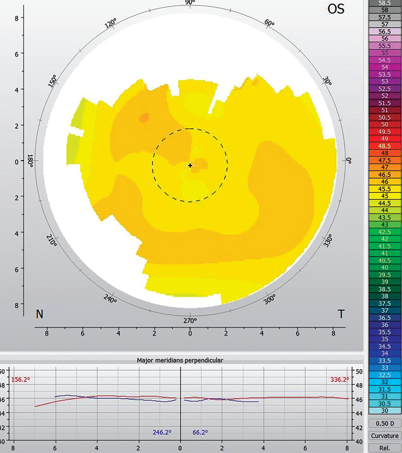Pick the 51 maroon scale swatch
Image resolution: width=402 pixels, height=453 pixels.
pyautogui.click(x=385, y=110)
